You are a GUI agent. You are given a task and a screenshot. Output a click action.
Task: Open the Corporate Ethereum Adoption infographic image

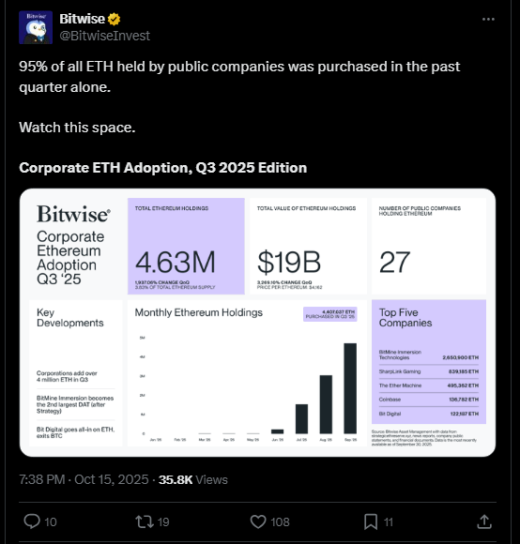[x=257, y=323]
